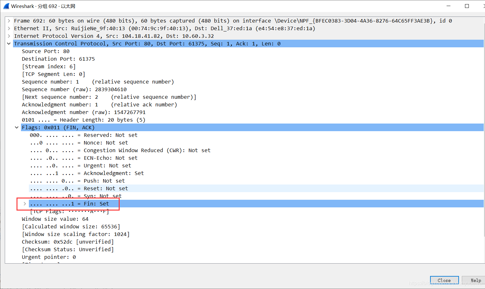Select the Window size value: 64 row

[55, 219]
